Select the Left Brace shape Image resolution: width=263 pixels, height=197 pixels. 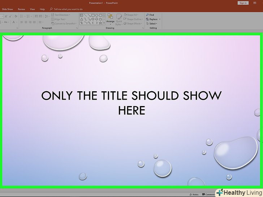pos(93,23)
